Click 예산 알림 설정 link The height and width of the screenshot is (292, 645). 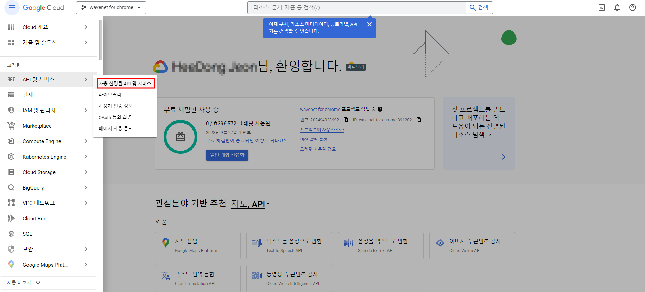pyautogui.click(x=314, y=139)
